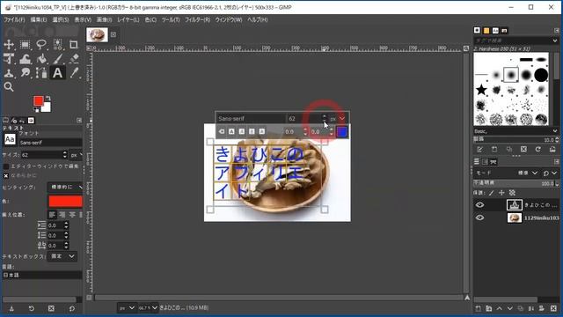
Task: Click the layer opacity slider
Action: [x=516, y=183]
